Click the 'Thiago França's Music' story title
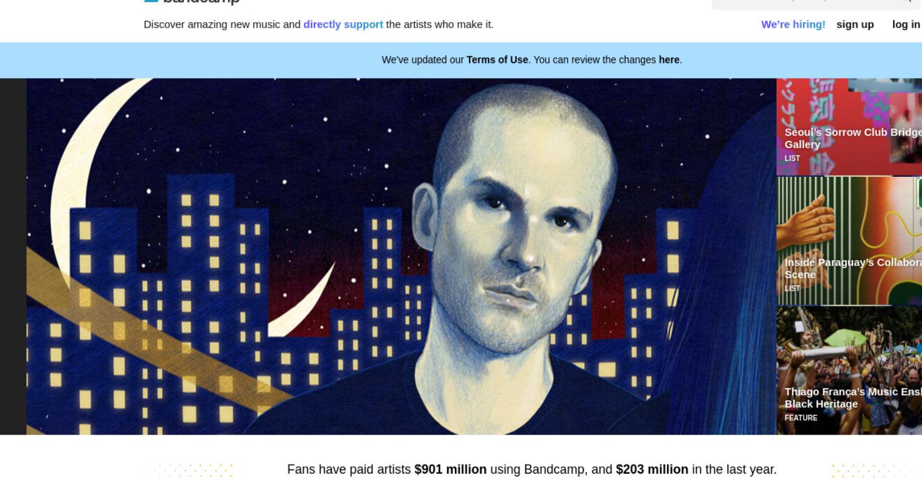The image size is (922, 494). (853, 398)
